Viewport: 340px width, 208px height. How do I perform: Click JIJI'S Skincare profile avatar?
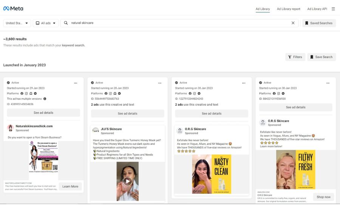tap(96, 131)
